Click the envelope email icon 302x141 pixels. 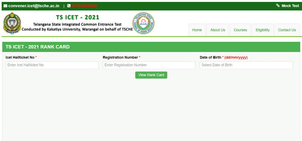(6, 6)
